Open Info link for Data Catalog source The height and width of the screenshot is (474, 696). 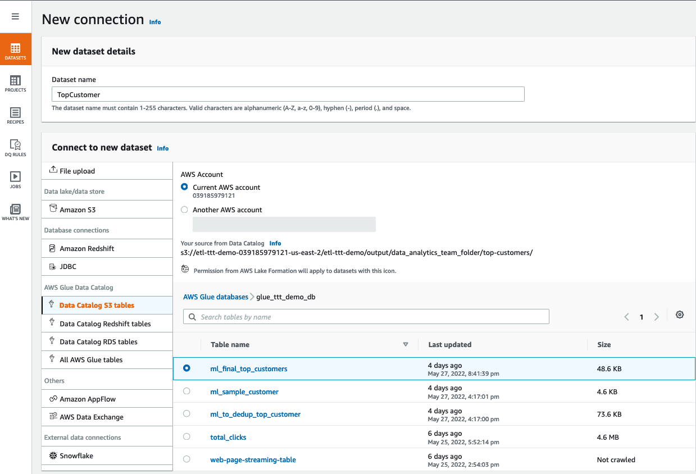pyautogui.click(x=275, y=243)
